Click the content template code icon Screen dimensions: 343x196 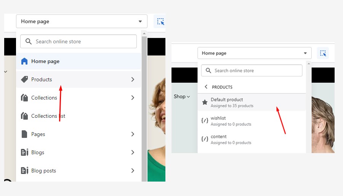(x=205, y=139)
